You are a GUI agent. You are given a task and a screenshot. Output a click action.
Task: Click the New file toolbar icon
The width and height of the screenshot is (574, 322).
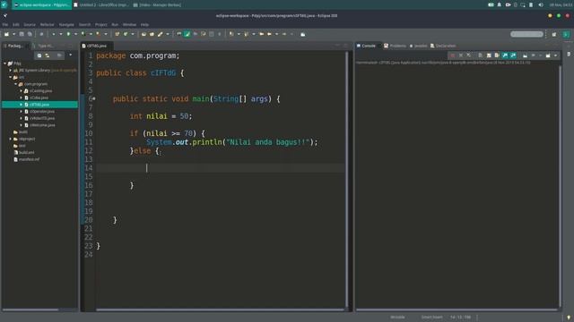[x=6, y=34]
